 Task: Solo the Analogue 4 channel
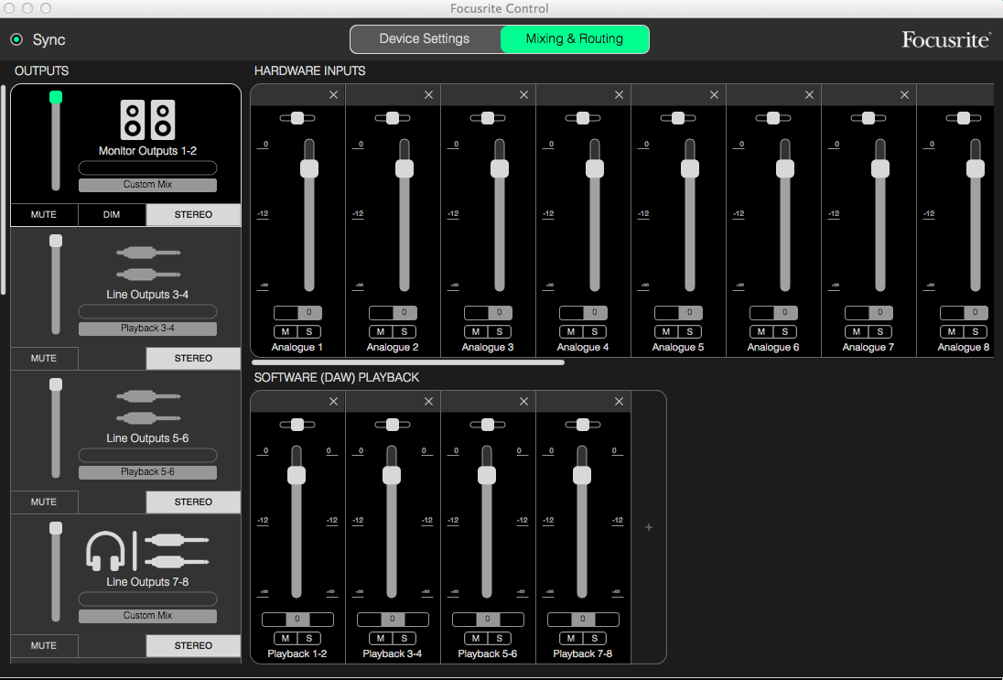click(594, 331)
